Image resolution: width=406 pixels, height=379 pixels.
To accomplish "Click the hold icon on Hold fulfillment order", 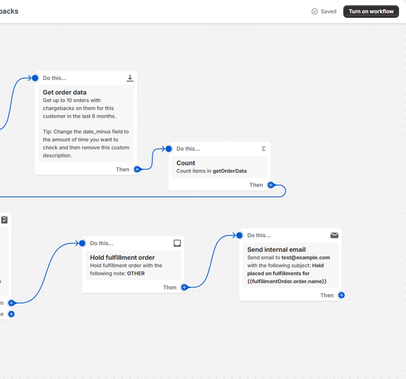I will click(177, 243).
